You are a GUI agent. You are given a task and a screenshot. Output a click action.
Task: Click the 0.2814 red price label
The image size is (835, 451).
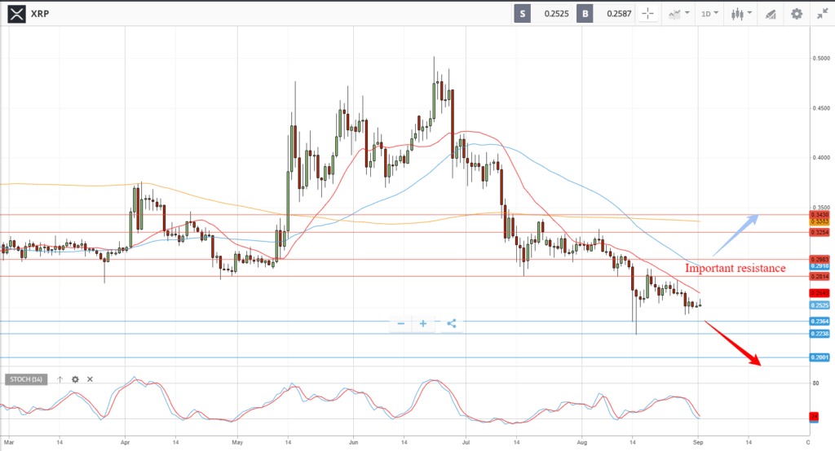pyautogui.click(x=820, y=277)
